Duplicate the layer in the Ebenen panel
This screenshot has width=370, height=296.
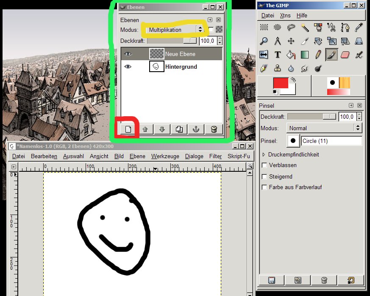coord(179,130)
